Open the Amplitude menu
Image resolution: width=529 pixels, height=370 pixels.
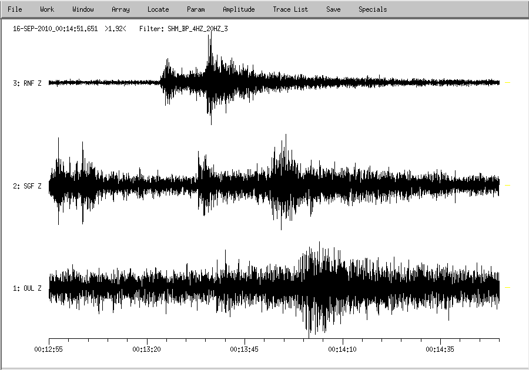239,9
